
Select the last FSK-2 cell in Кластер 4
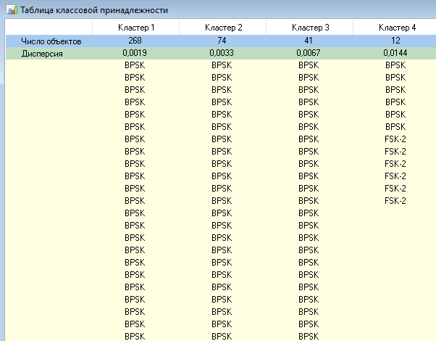[395, 200]
